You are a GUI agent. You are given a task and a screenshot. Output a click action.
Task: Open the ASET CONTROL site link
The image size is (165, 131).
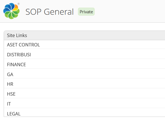(23, 45)
